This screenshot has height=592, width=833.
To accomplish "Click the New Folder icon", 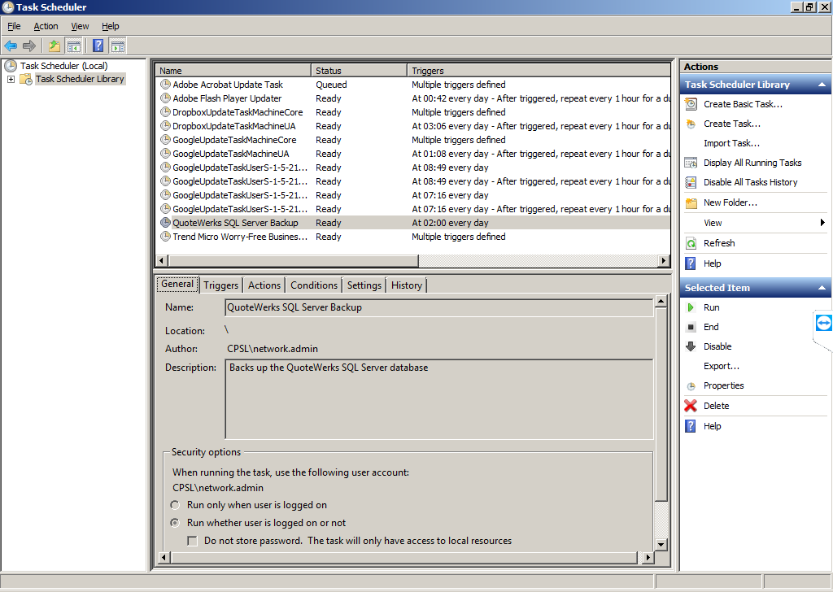I will click(691, 202).
